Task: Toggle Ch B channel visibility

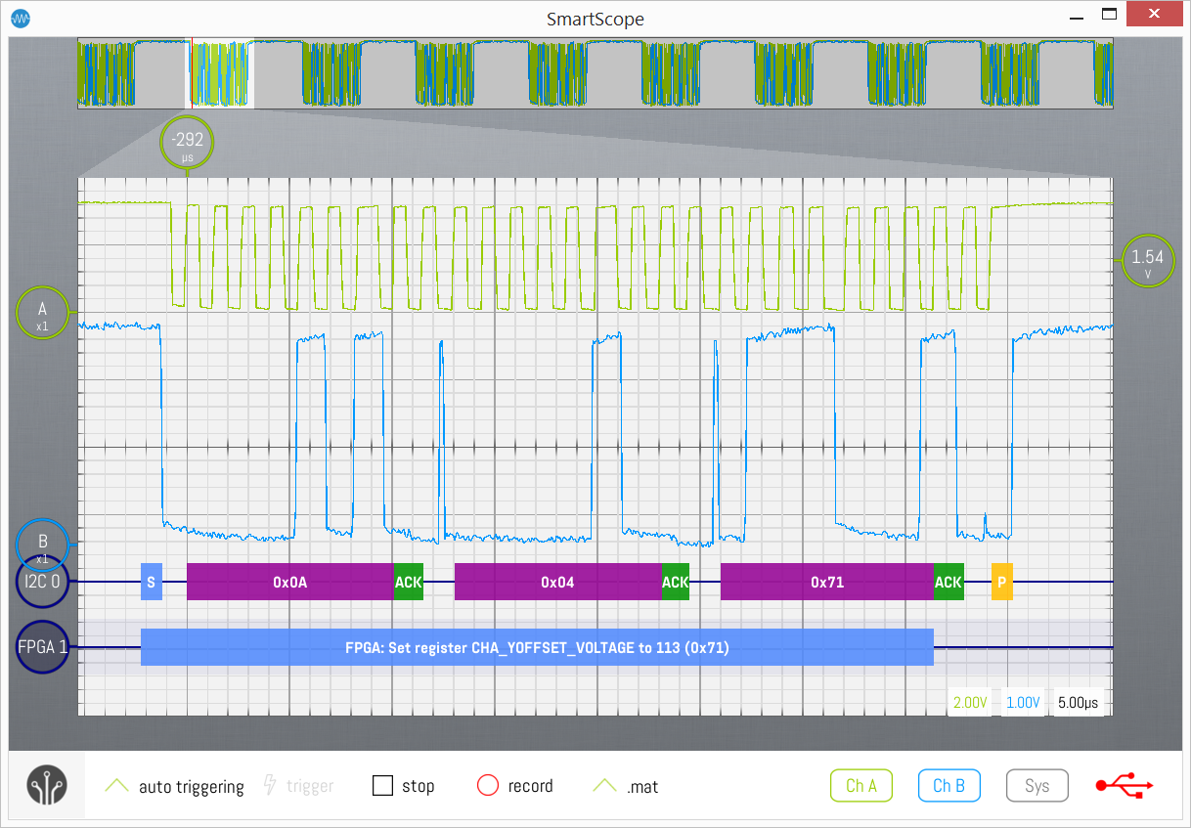Action: click(948, 786)
